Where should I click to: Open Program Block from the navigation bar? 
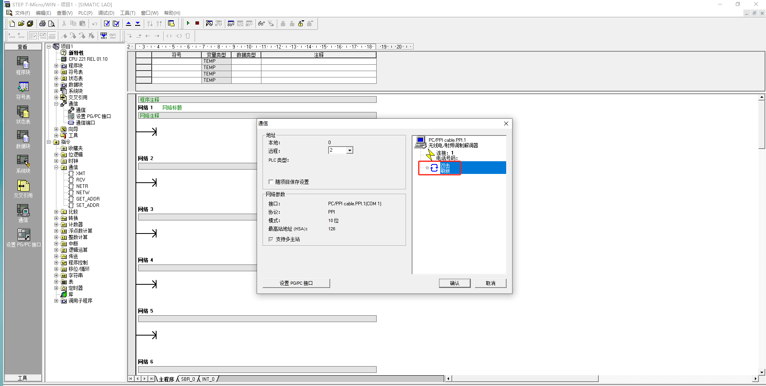coord(23,66)
